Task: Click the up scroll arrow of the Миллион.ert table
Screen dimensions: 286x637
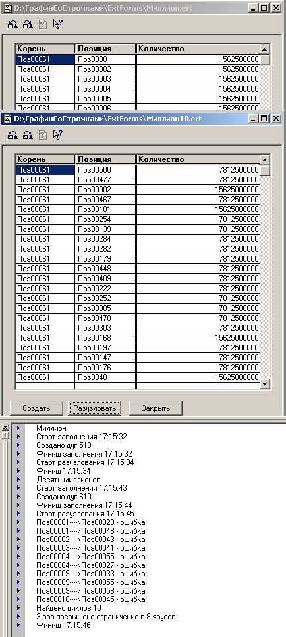Action: point(265,49)
